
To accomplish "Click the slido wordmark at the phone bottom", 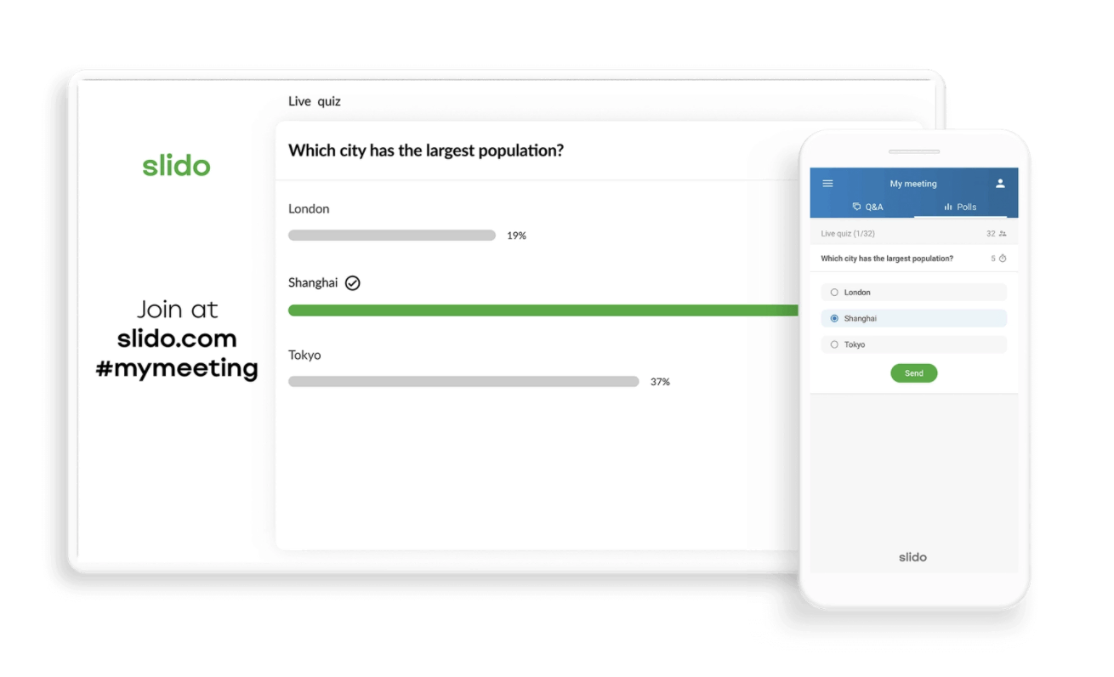I will coord(912,557).
